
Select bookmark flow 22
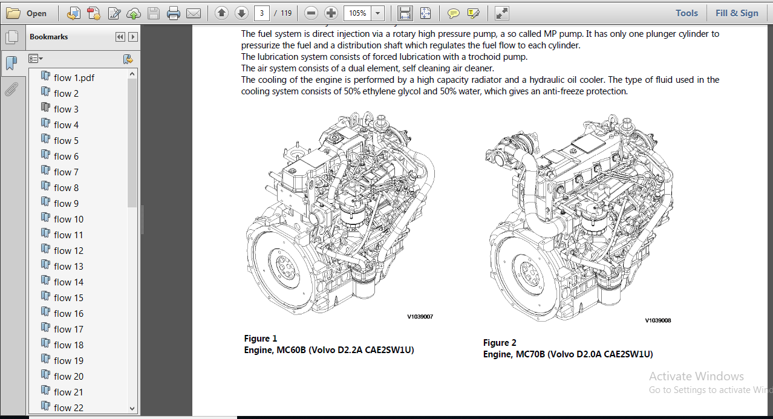click(68, 408)
